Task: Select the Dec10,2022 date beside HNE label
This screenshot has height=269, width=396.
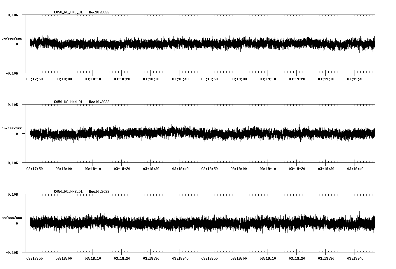Action: pos(99,12)
